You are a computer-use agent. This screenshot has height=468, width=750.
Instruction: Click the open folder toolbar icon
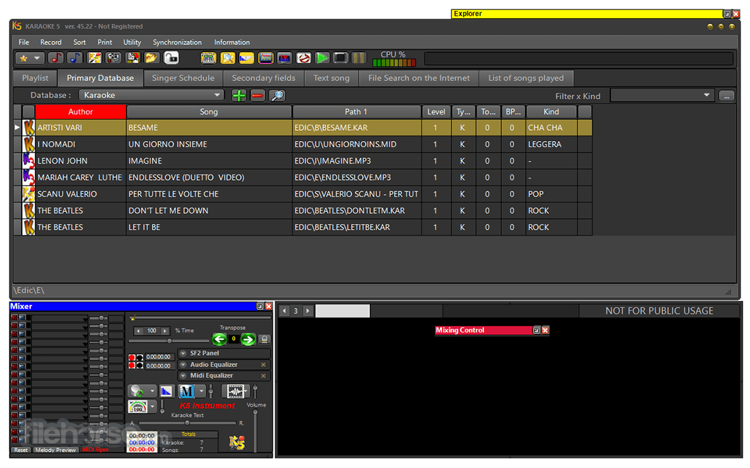click(x=151, y=59)
